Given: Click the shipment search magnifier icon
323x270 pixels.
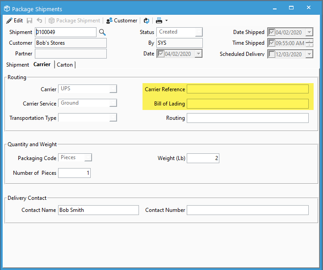Looking at the screenshot, I should tap(102, 32).
